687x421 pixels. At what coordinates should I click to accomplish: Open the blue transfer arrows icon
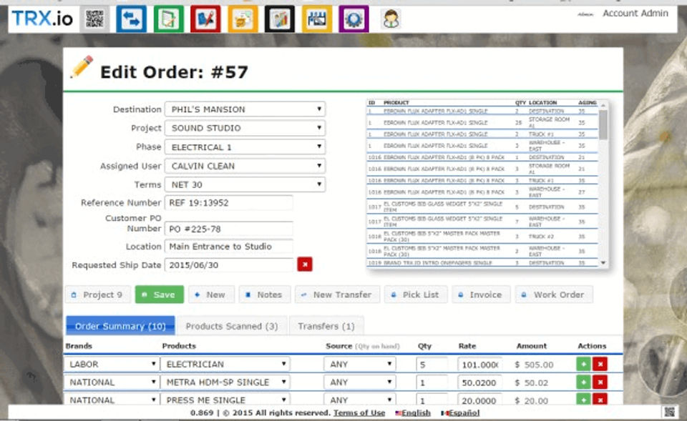click(132, 19)
